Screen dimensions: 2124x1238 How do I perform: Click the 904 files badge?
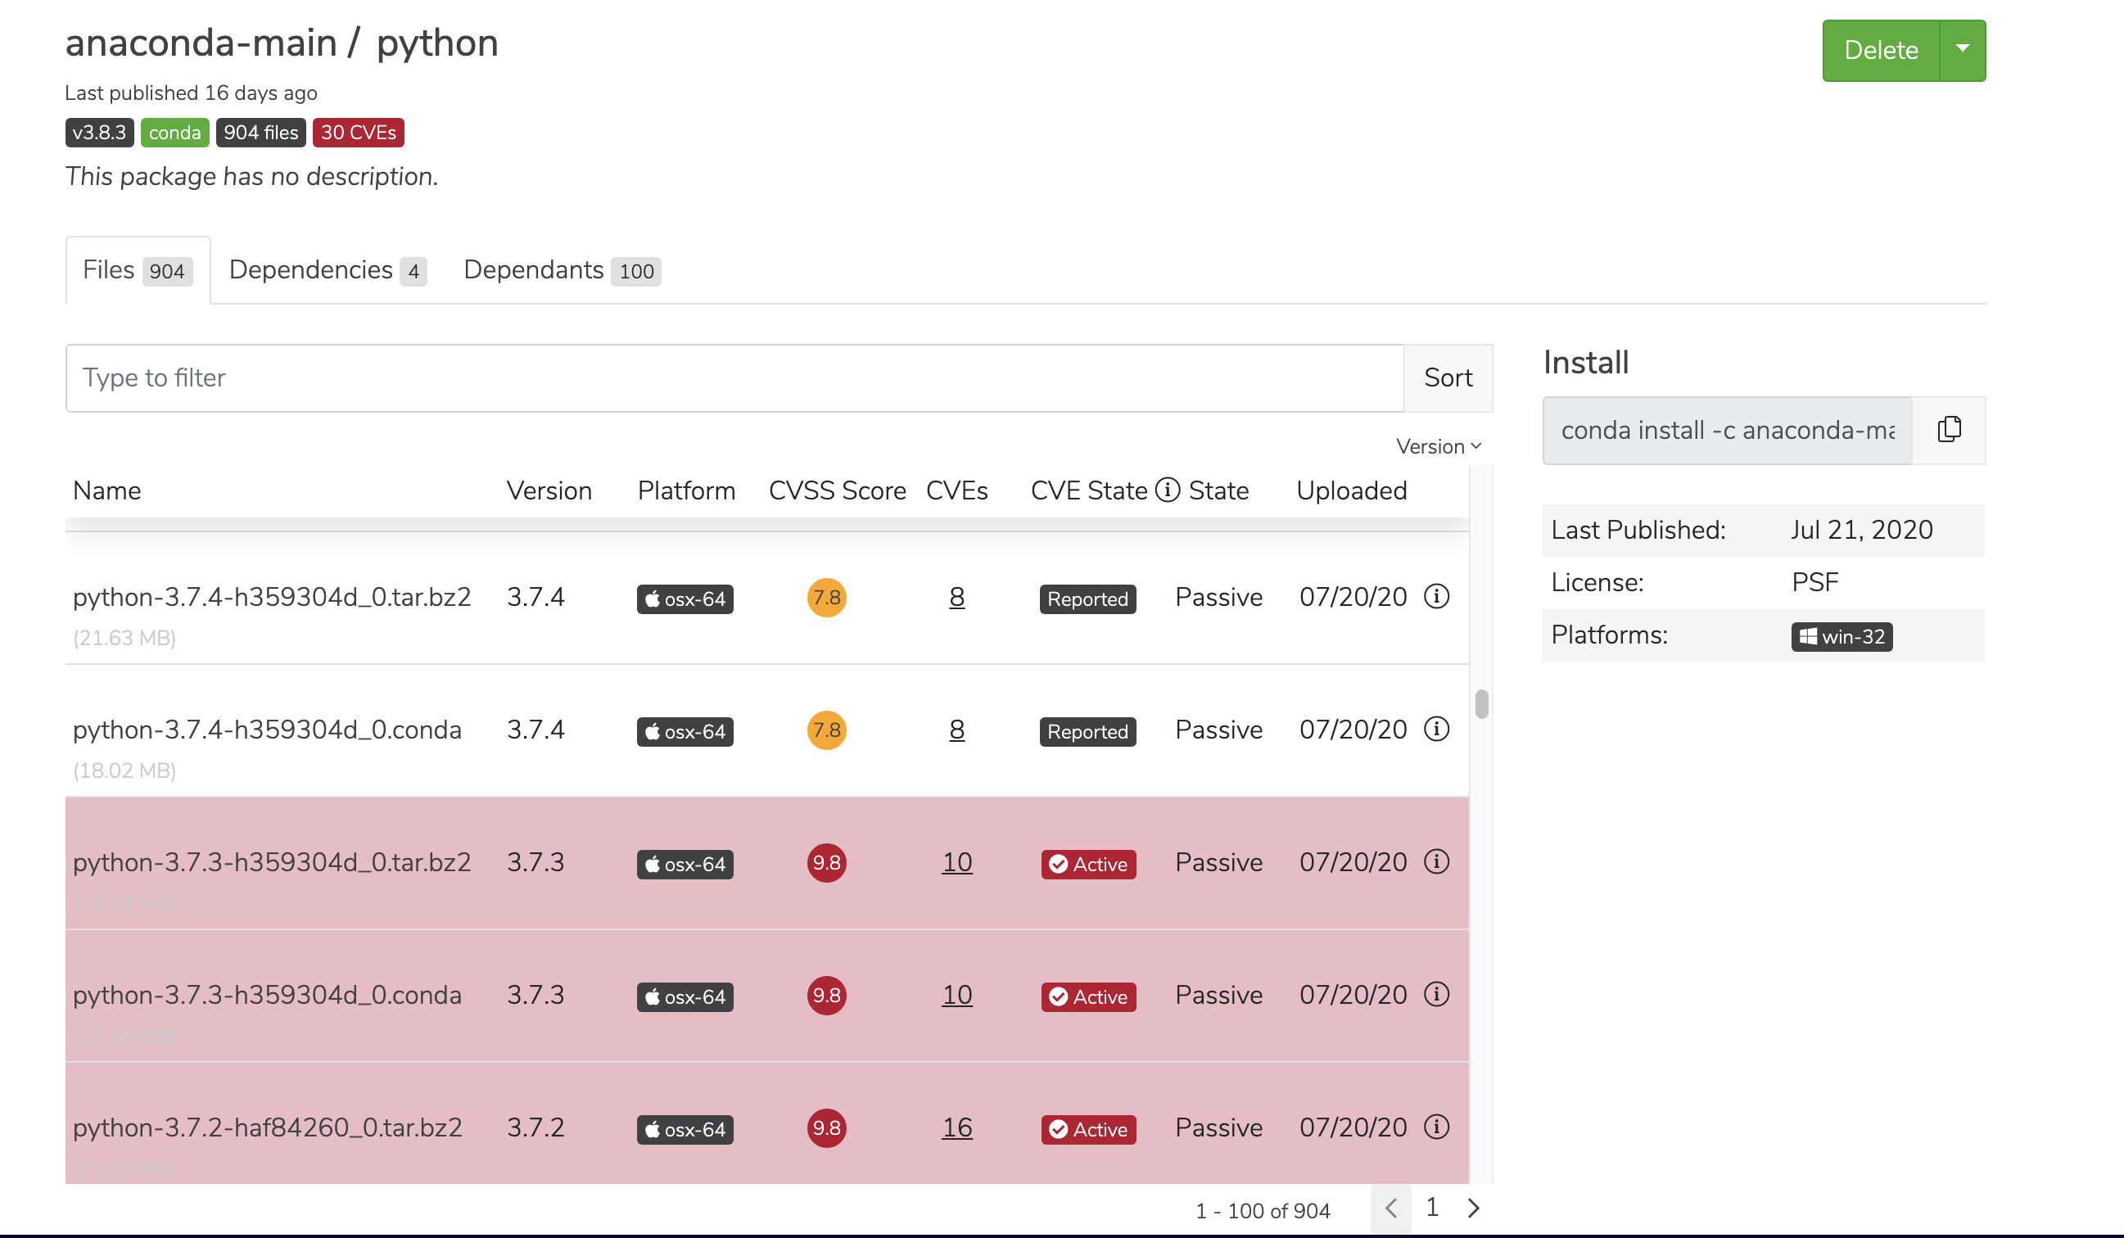point(260,133)
